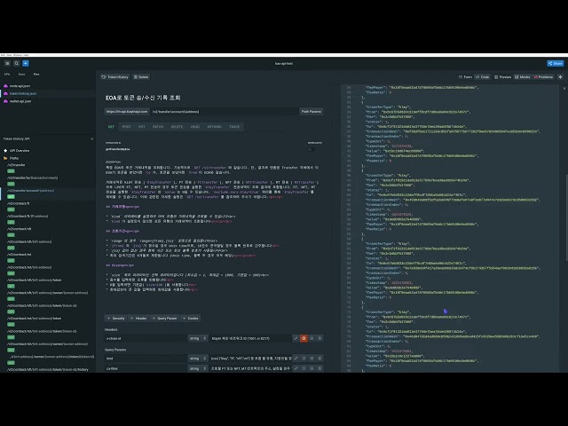Close the Token History API panel
This screenshot has width=568, height=426.
coord(92,138)
